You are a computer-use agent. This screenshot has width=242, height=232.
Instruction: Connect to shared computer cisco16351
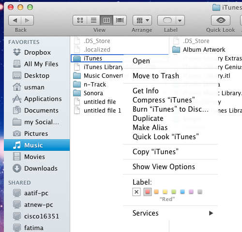tap(37, 216)
